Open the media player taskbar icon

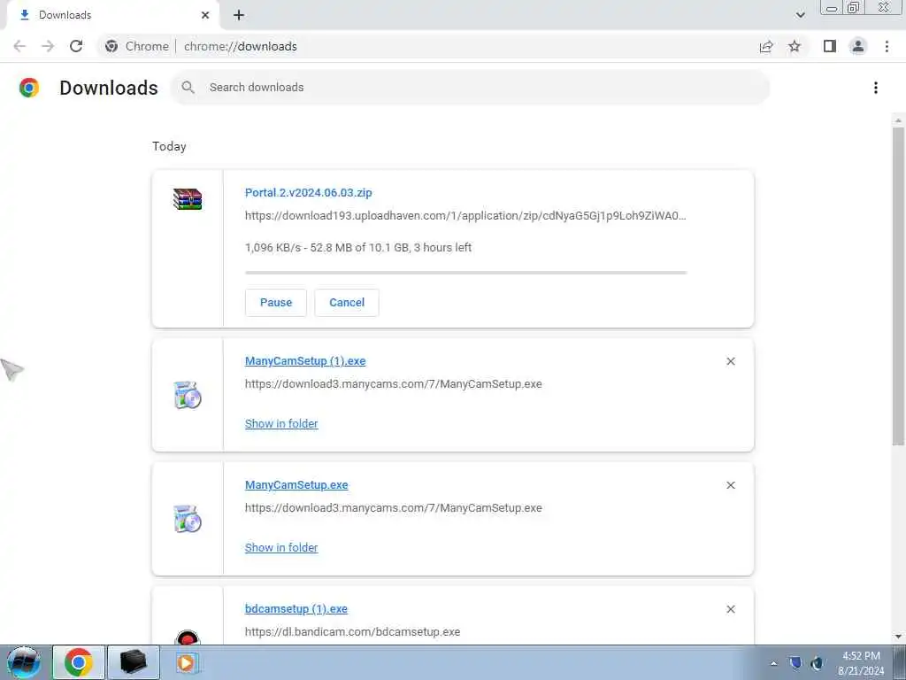pos(186,662)
